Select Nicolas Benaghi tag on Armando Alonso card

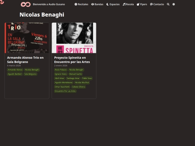(32, 70)
